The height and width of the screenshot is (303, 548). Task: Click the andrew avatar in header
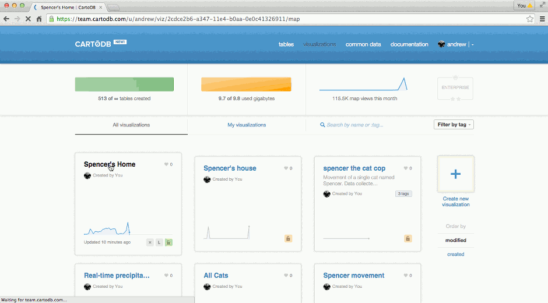[441, 44]
